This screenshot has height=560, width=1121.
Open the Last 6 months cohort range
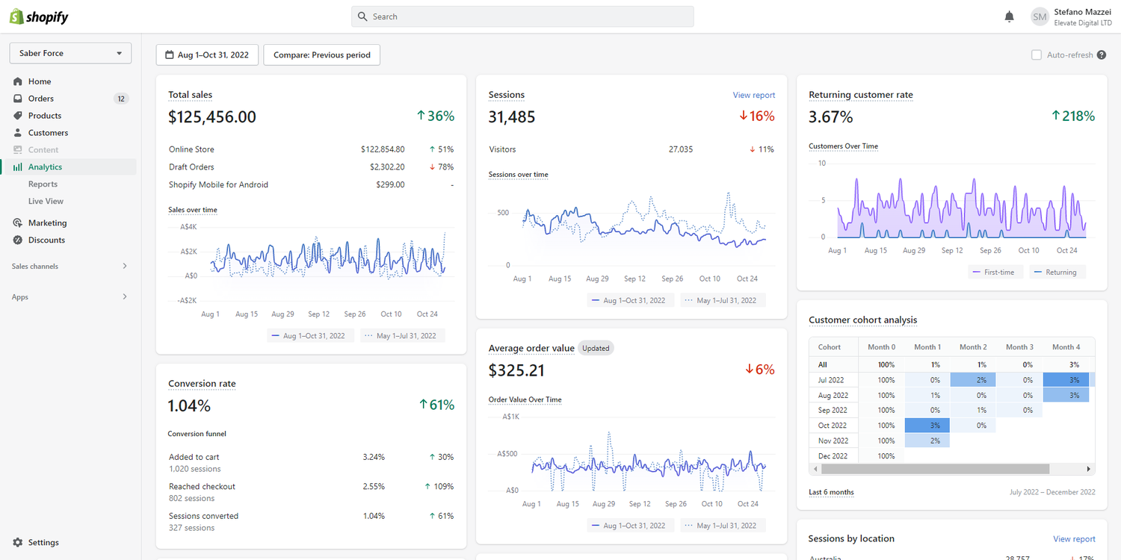[831, 492]
